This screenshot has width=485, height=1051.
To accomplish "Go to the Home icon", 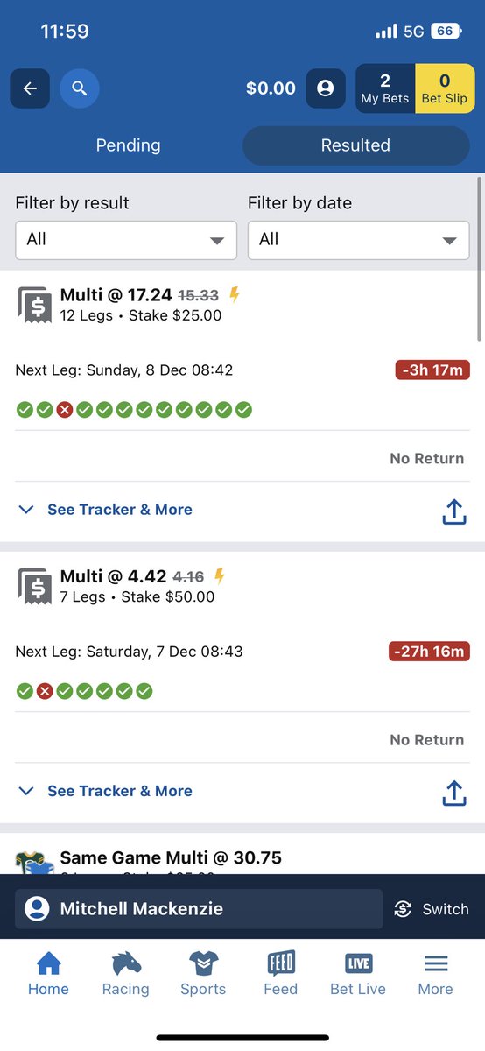I will pos(48,964).
